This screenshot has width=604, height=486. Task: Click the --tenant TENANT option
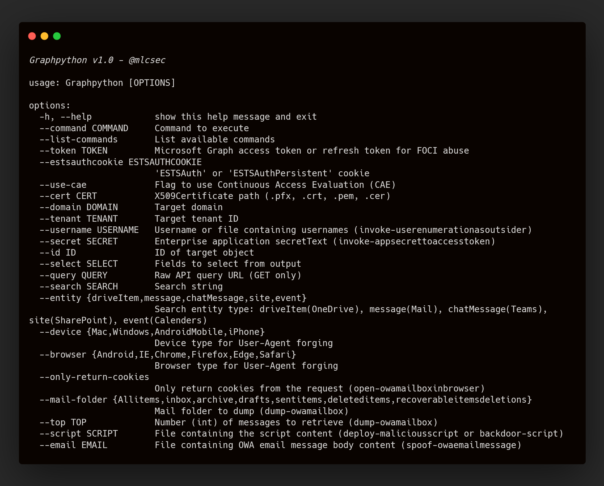tap(79, 219)
